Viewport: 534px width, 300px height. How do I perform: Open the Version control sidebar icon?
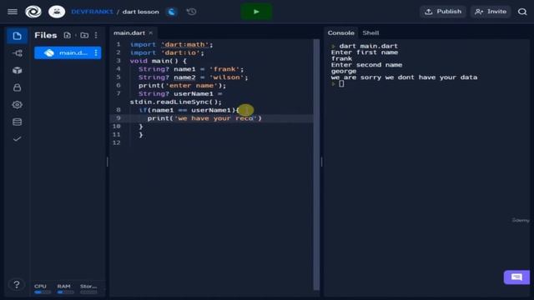(17, 53)
